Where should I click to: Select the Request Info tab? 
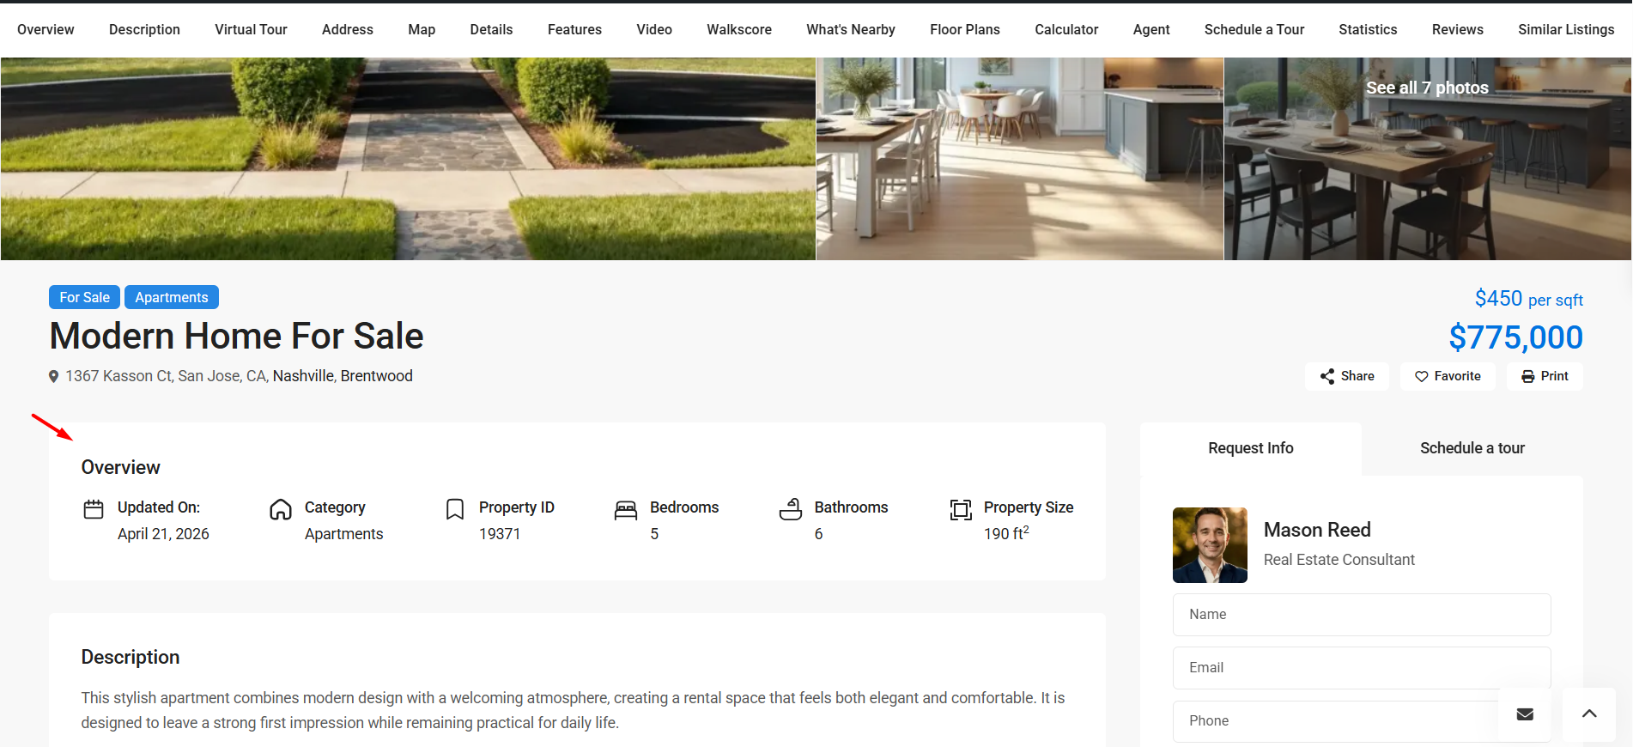point(1250,448)
